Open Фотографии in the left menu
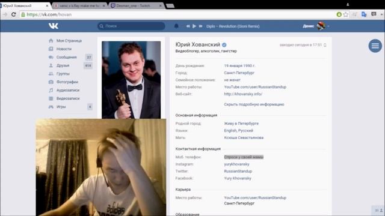The image size is (385, 216). pos(67,82)
